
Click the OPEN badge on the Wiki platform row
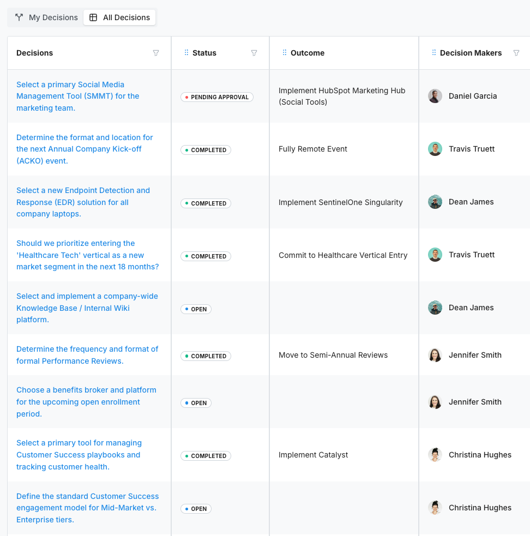coord(196,309)
